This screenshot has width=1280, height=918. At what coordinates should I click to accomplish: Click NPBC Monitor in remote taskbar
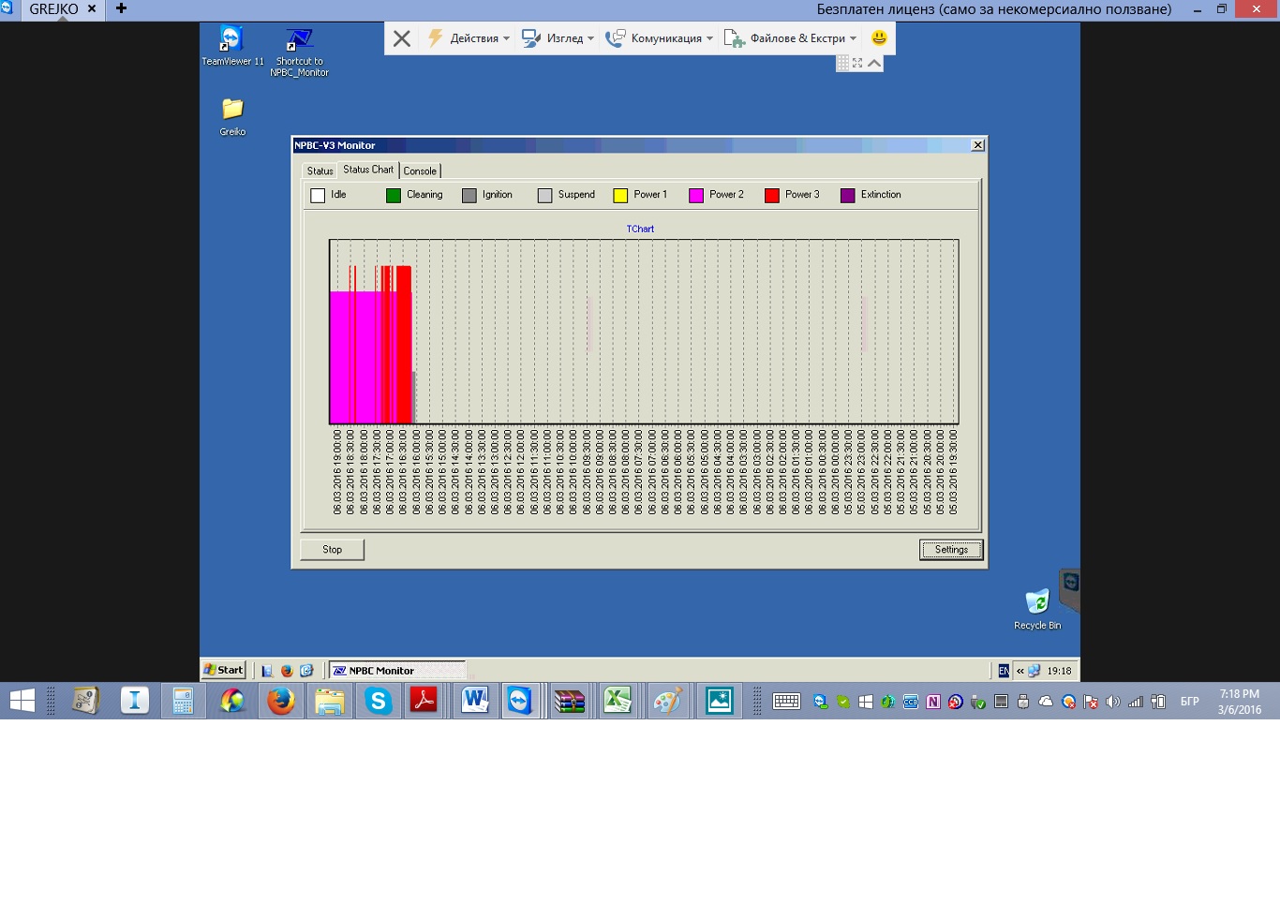click(x=396, y=671)
